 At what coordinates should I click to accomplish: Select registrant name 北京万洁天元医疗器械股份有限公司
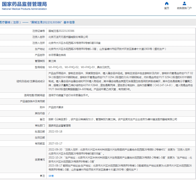(x=68, y=37)
